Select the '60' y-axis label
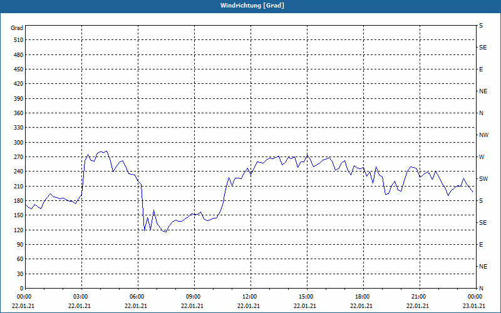Screen dimensions: 501x313 (x=20, y=259)
